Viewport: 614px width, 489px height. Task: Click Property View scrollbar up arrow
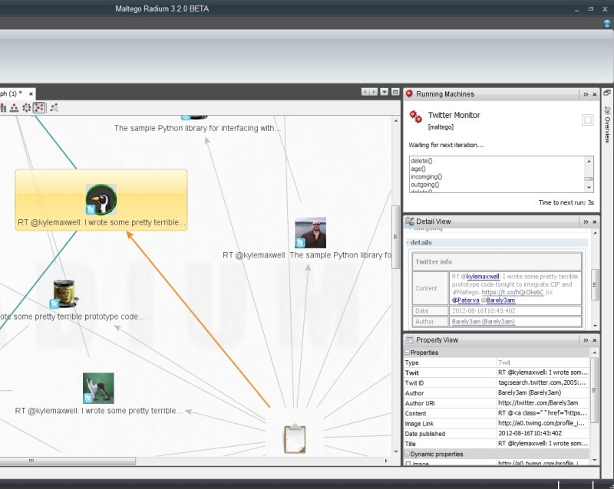(594, 353)
